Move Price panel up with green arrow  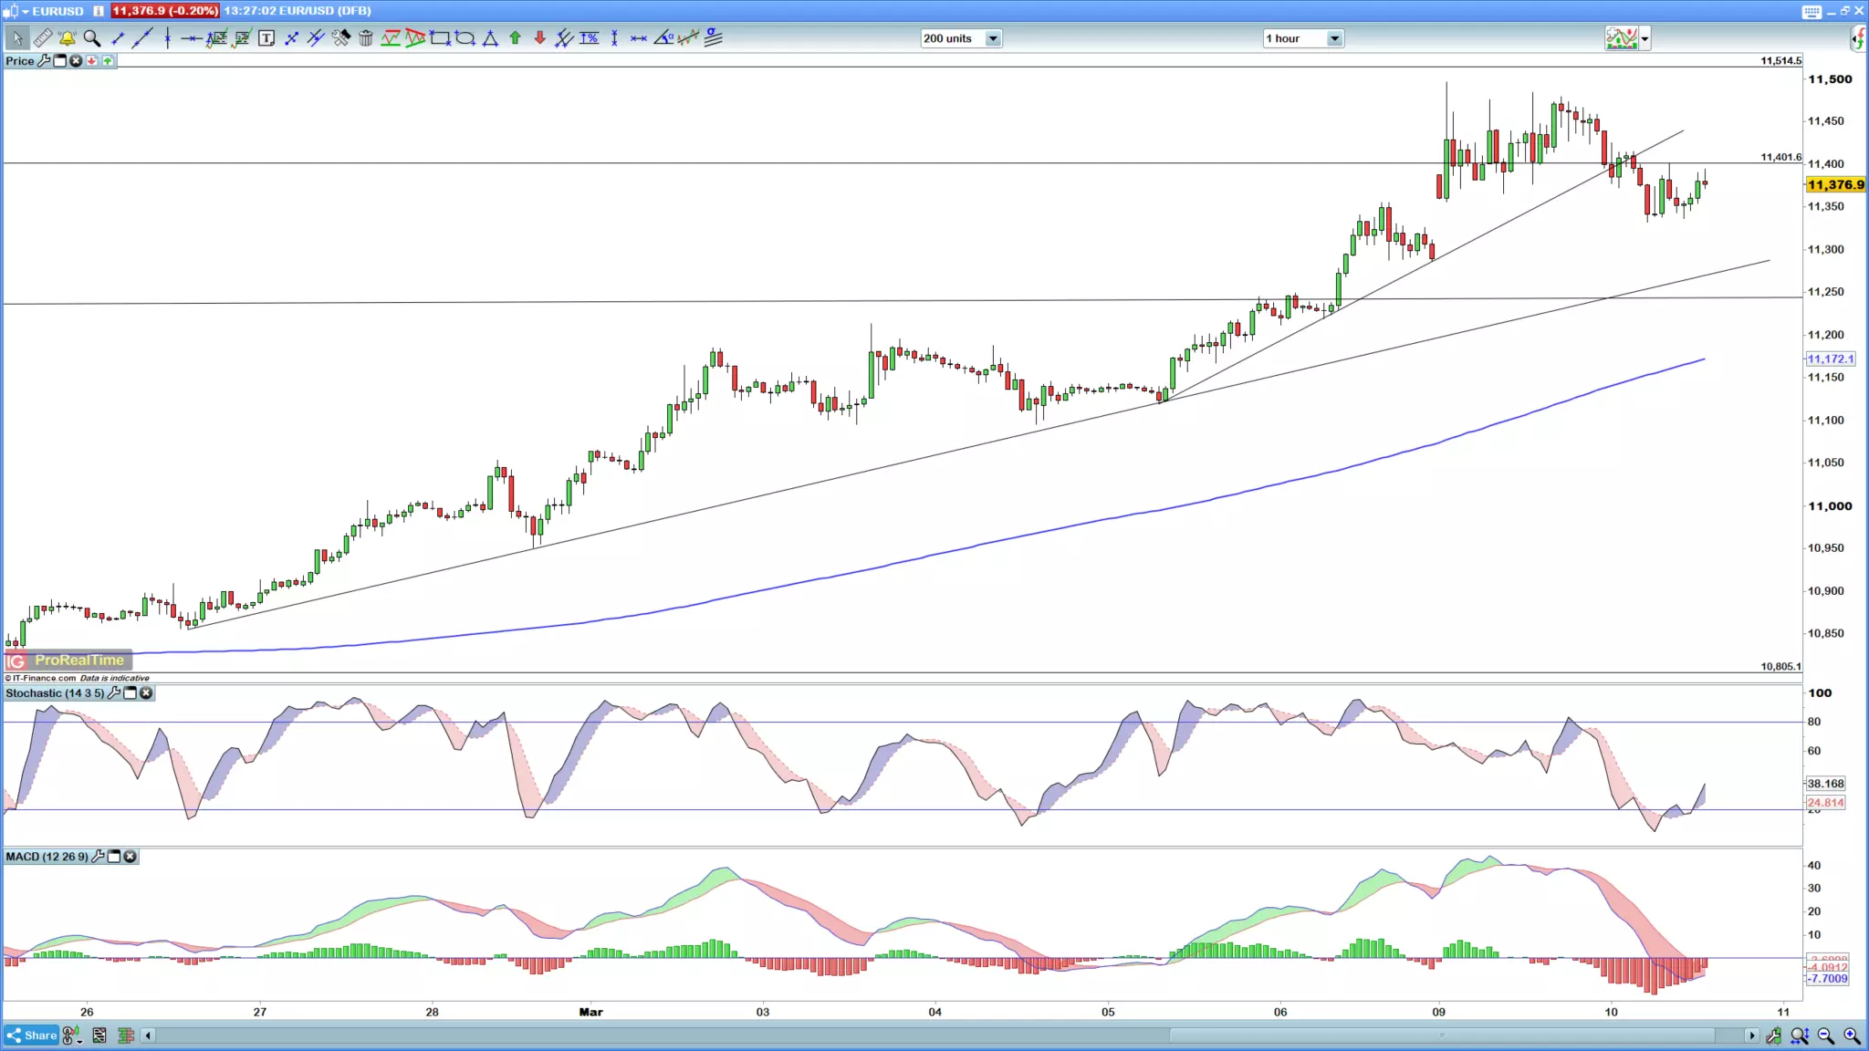click(x=108, y=61)
